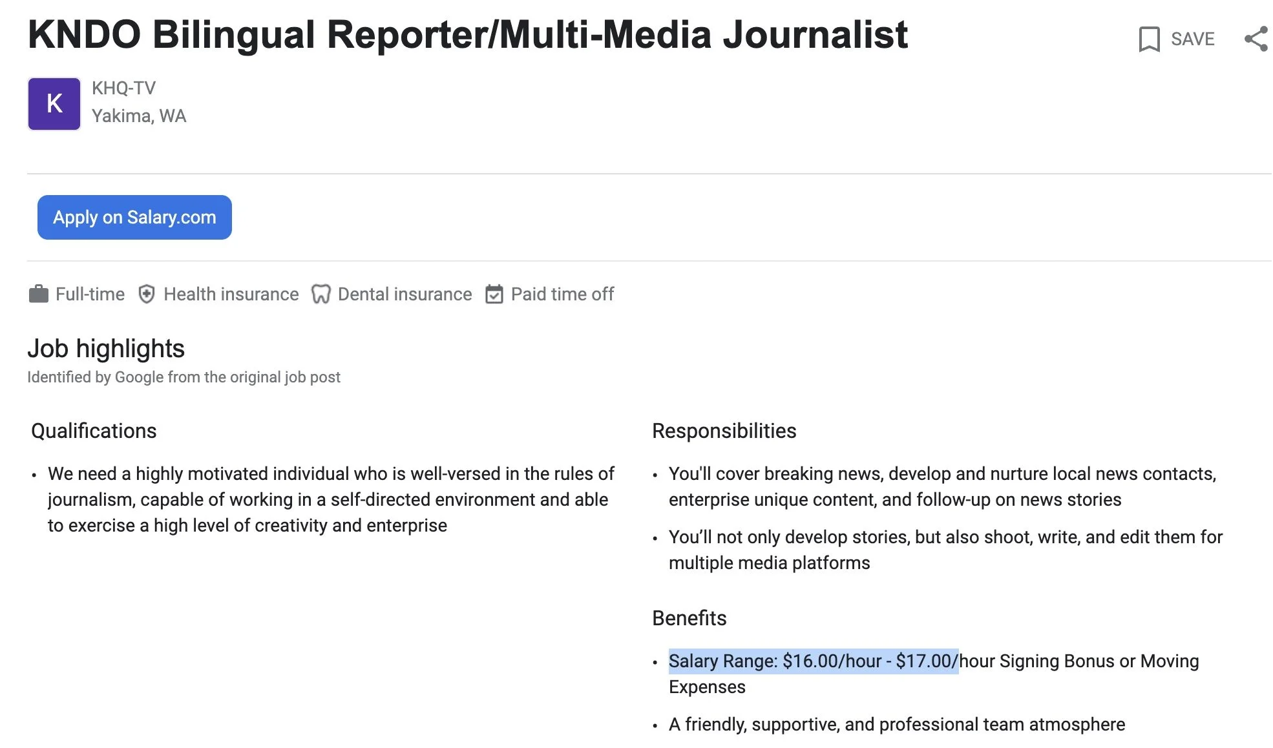The image size is (1273, 748).
Task: Click the 'friendly, supportive, and professional team' bullet
Action: tap(897, 725)
